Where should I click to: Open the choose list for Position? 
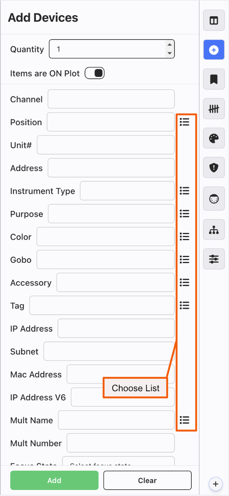tap(184, 122)
